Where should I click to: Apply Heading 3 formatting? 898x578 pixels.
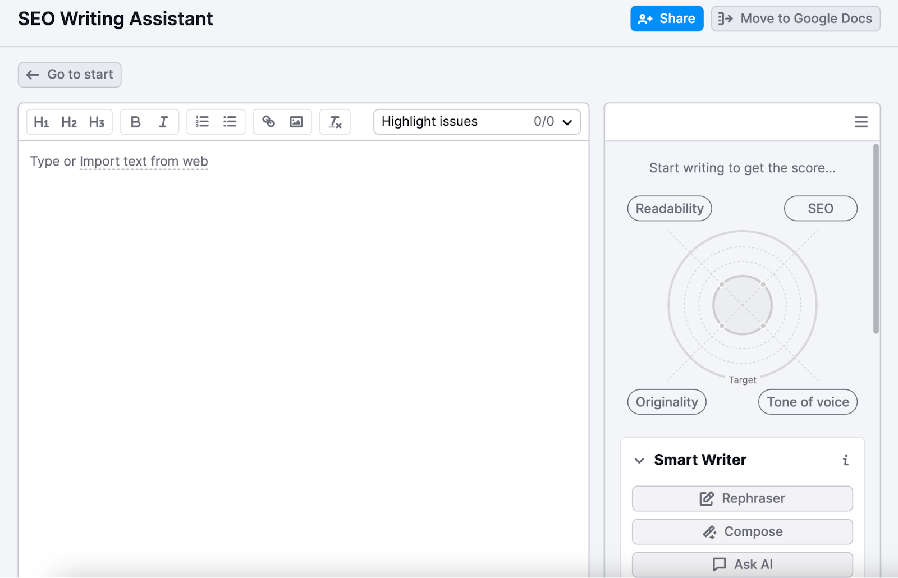pos(97,122)
